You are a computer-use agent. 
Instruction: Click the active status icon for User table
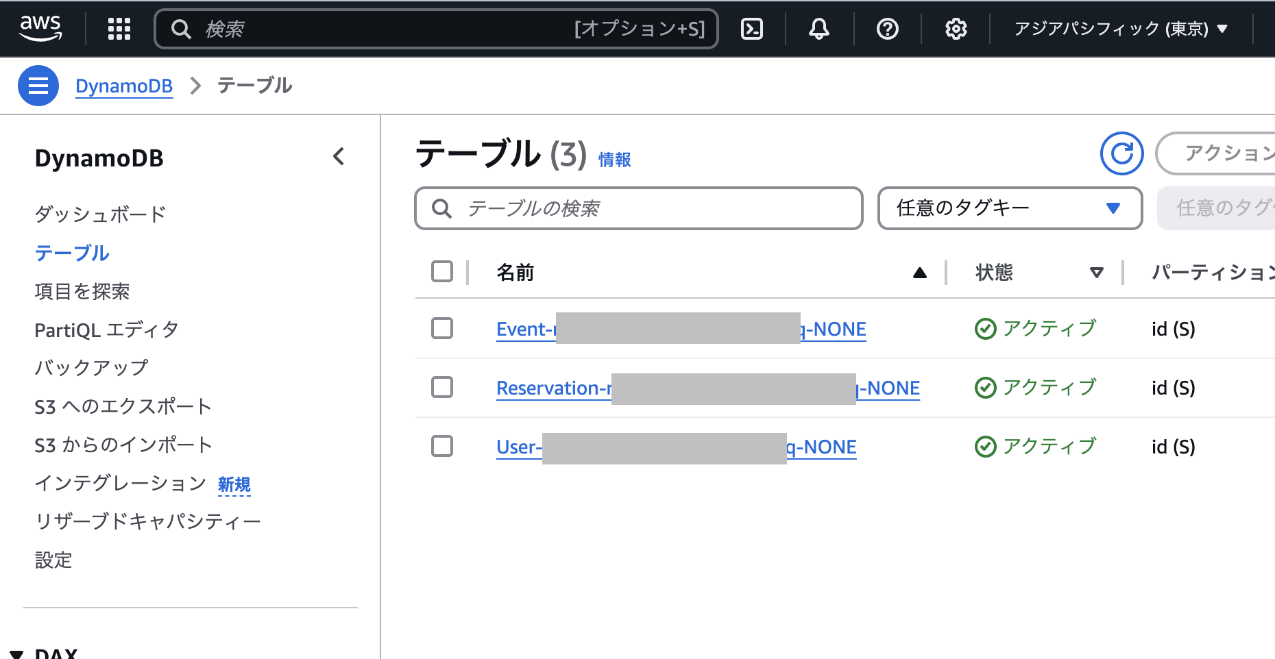tap(986, 447)
